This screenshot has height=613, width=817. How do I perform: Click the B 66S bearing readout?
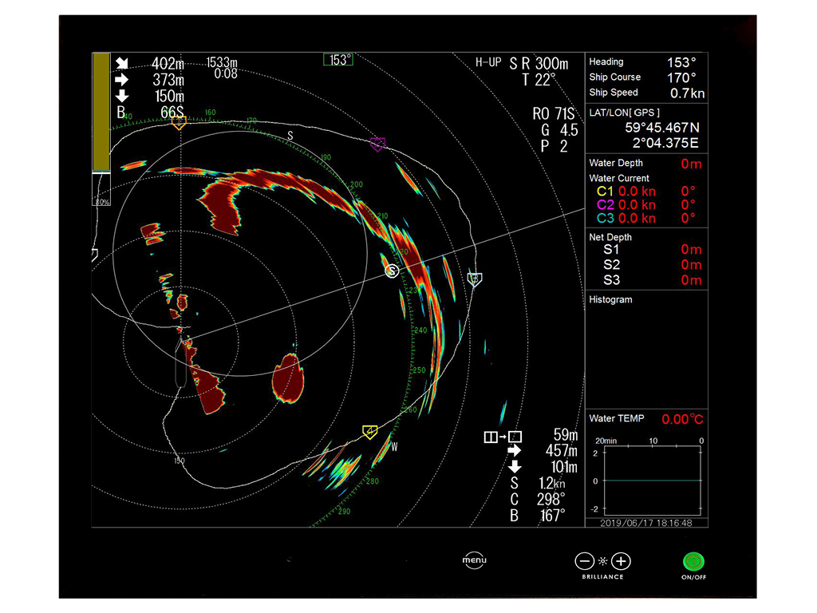coord(150,113)
